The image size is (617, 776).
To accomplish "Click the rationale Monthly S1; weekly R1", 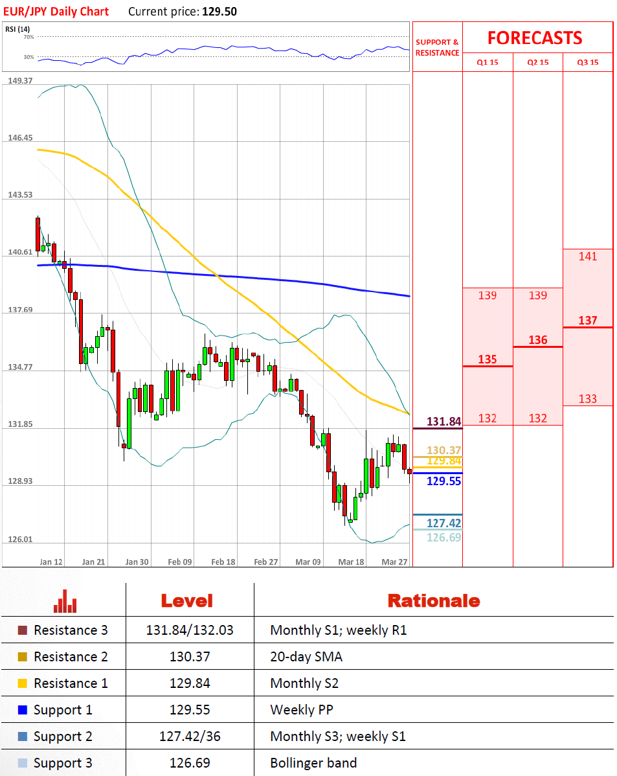I will (339, 630).
